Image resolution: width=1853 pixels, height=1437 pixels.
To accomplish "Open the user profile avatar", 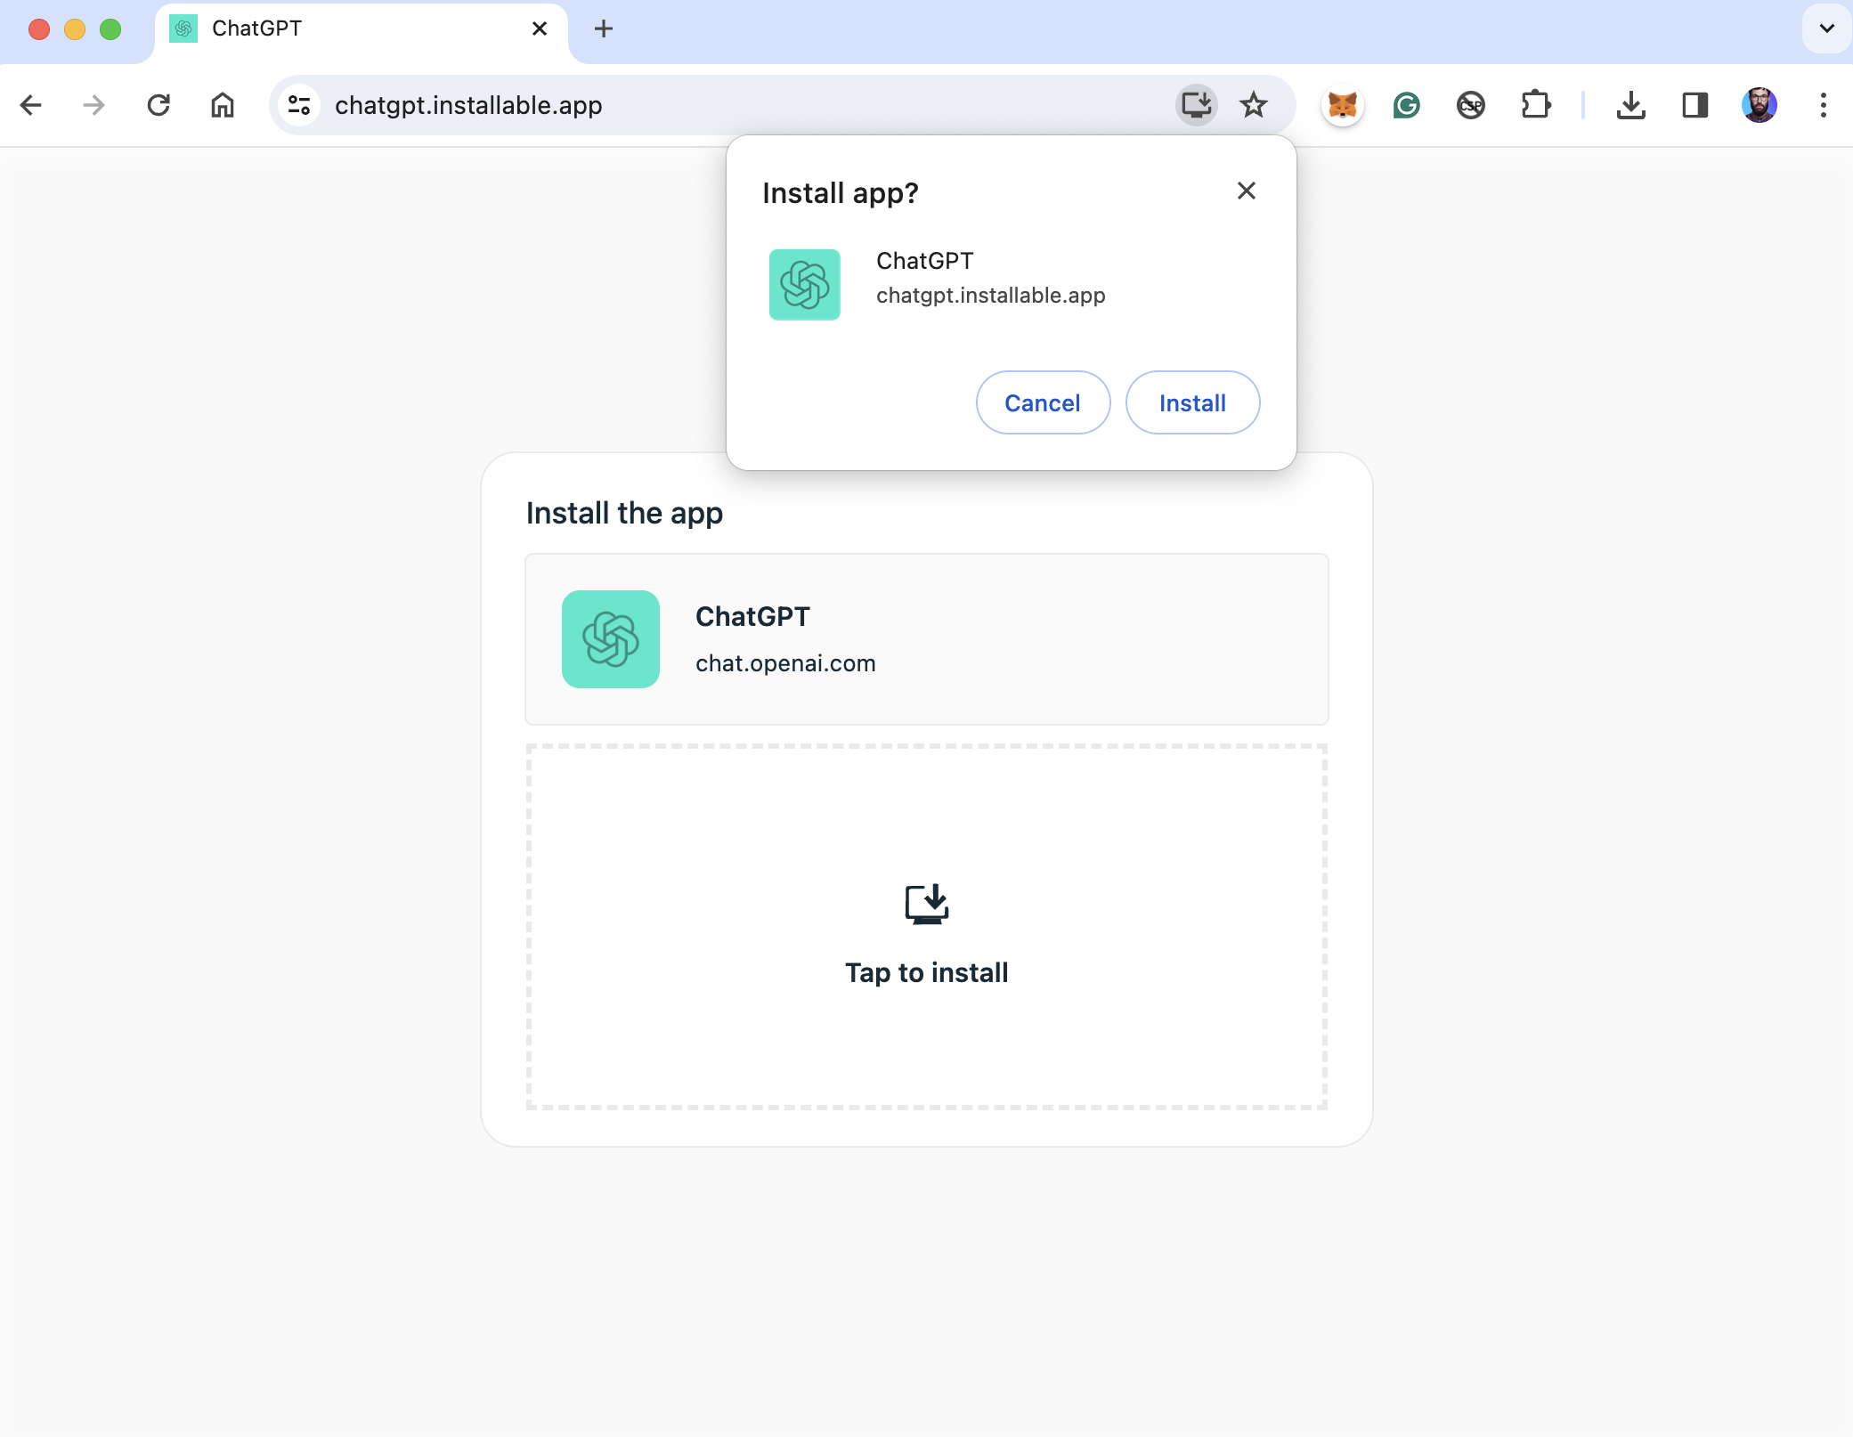I will 1760,105.
